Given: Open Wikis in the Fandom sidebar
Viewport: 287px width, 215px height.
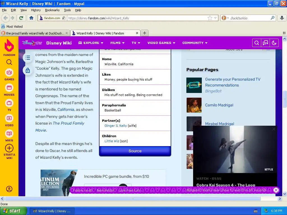Looking at the screenshot, I should 9,136.
